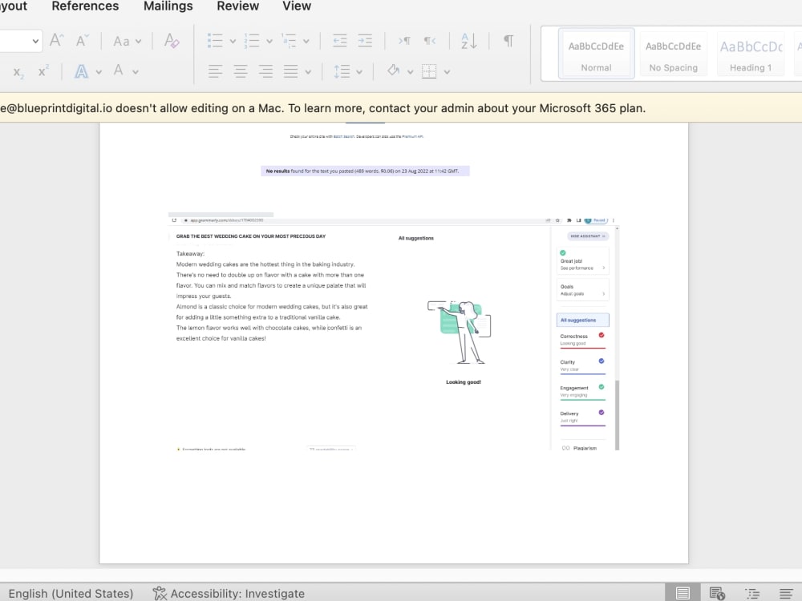This screenshot has height=601, width=802.
Task: Apply subscript formatting
Action: point(18,71)
